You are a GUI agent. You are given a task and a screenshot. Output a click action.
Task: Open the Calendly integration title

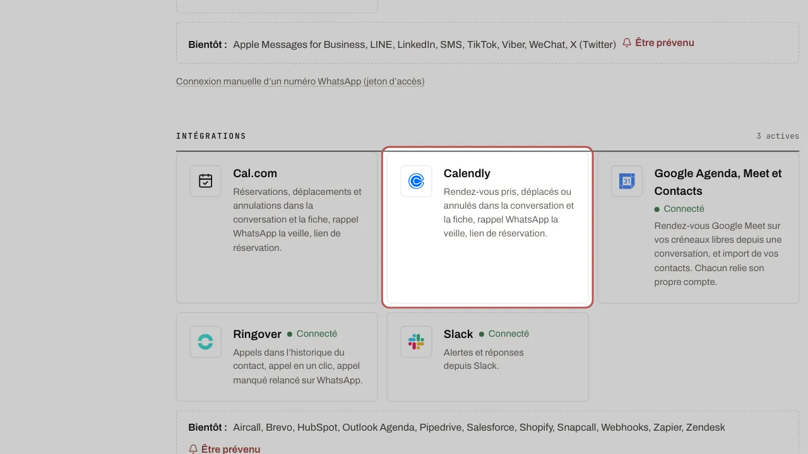tap(467, 173)
